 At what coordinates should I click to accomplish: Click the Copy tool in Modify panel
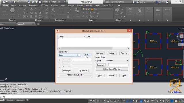(x=31, y=13)
